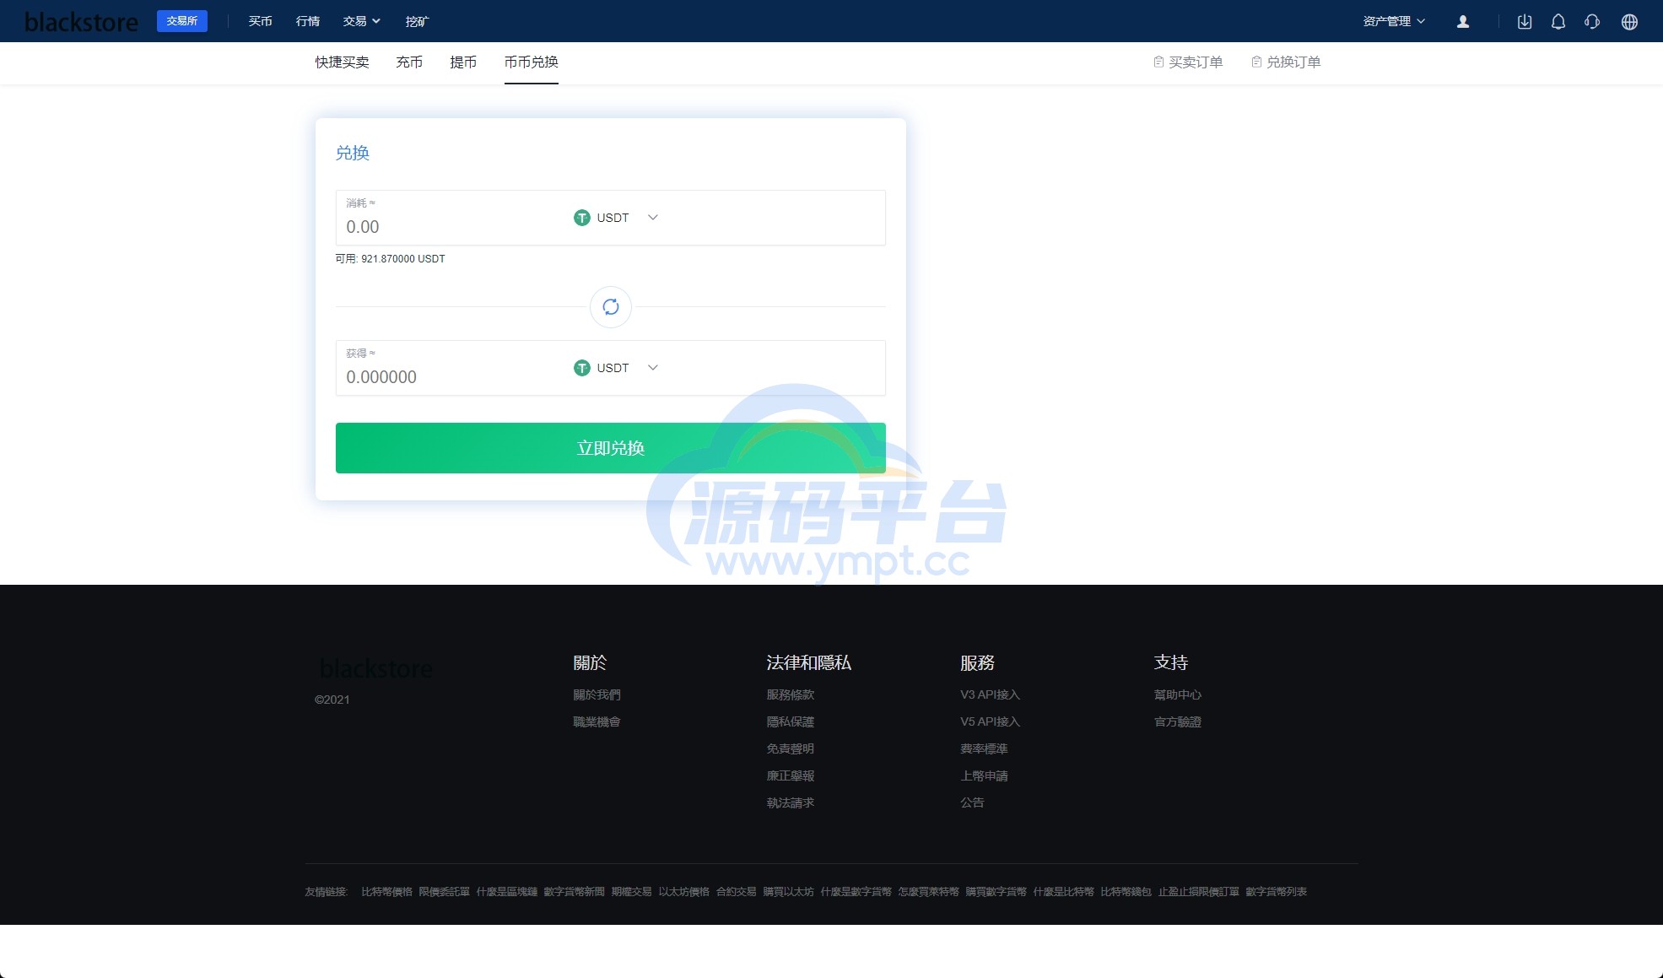Open the 消耗 currency USDT dropdown
The height and width of the screenshot is (978, 1663).
click(616, 218)
